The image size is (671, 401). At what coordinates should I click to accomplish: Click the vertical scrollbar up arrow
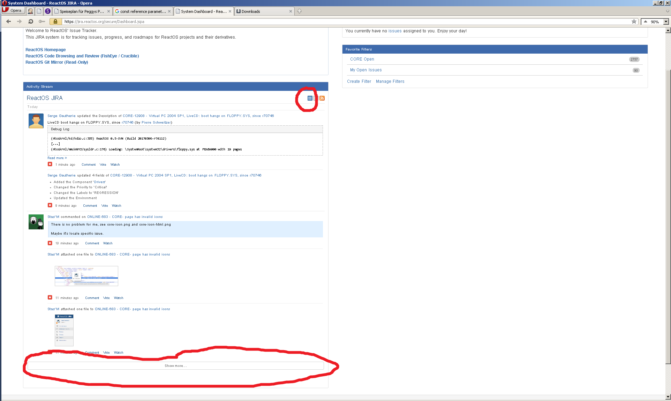point(668,30)
